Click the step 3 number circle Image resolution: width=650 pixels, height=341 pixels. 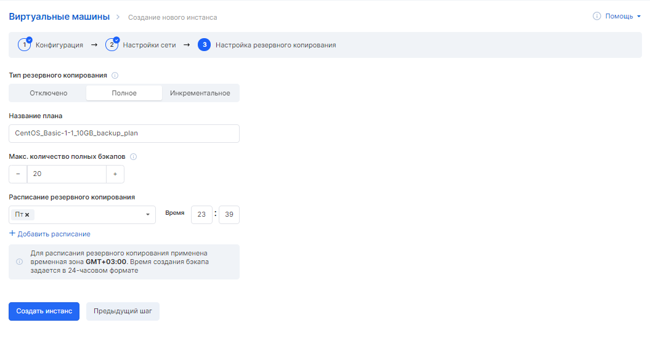pyautogui.click(x=204, y=45)
